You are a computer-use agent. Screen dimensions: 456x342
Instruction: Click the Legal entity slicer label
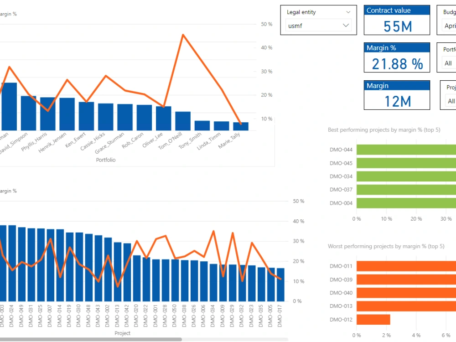pos(301,12)
